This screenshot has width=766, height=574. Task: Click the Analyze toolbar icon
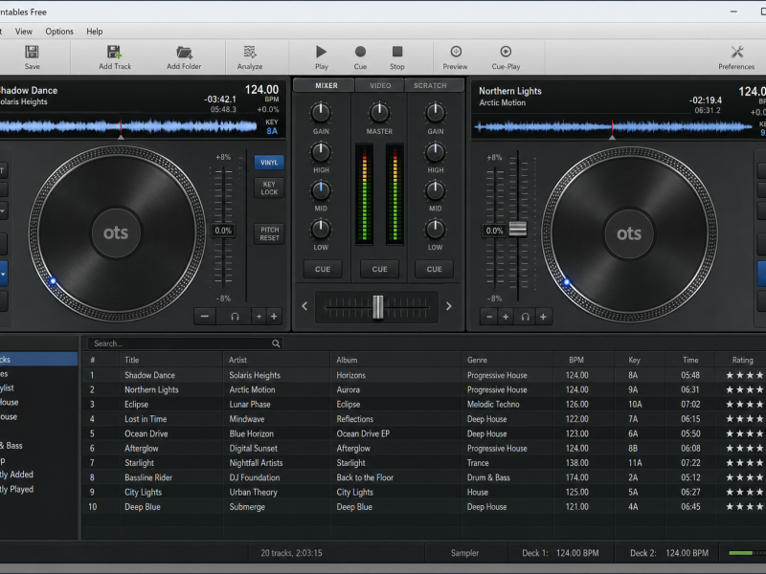point(250,53)
